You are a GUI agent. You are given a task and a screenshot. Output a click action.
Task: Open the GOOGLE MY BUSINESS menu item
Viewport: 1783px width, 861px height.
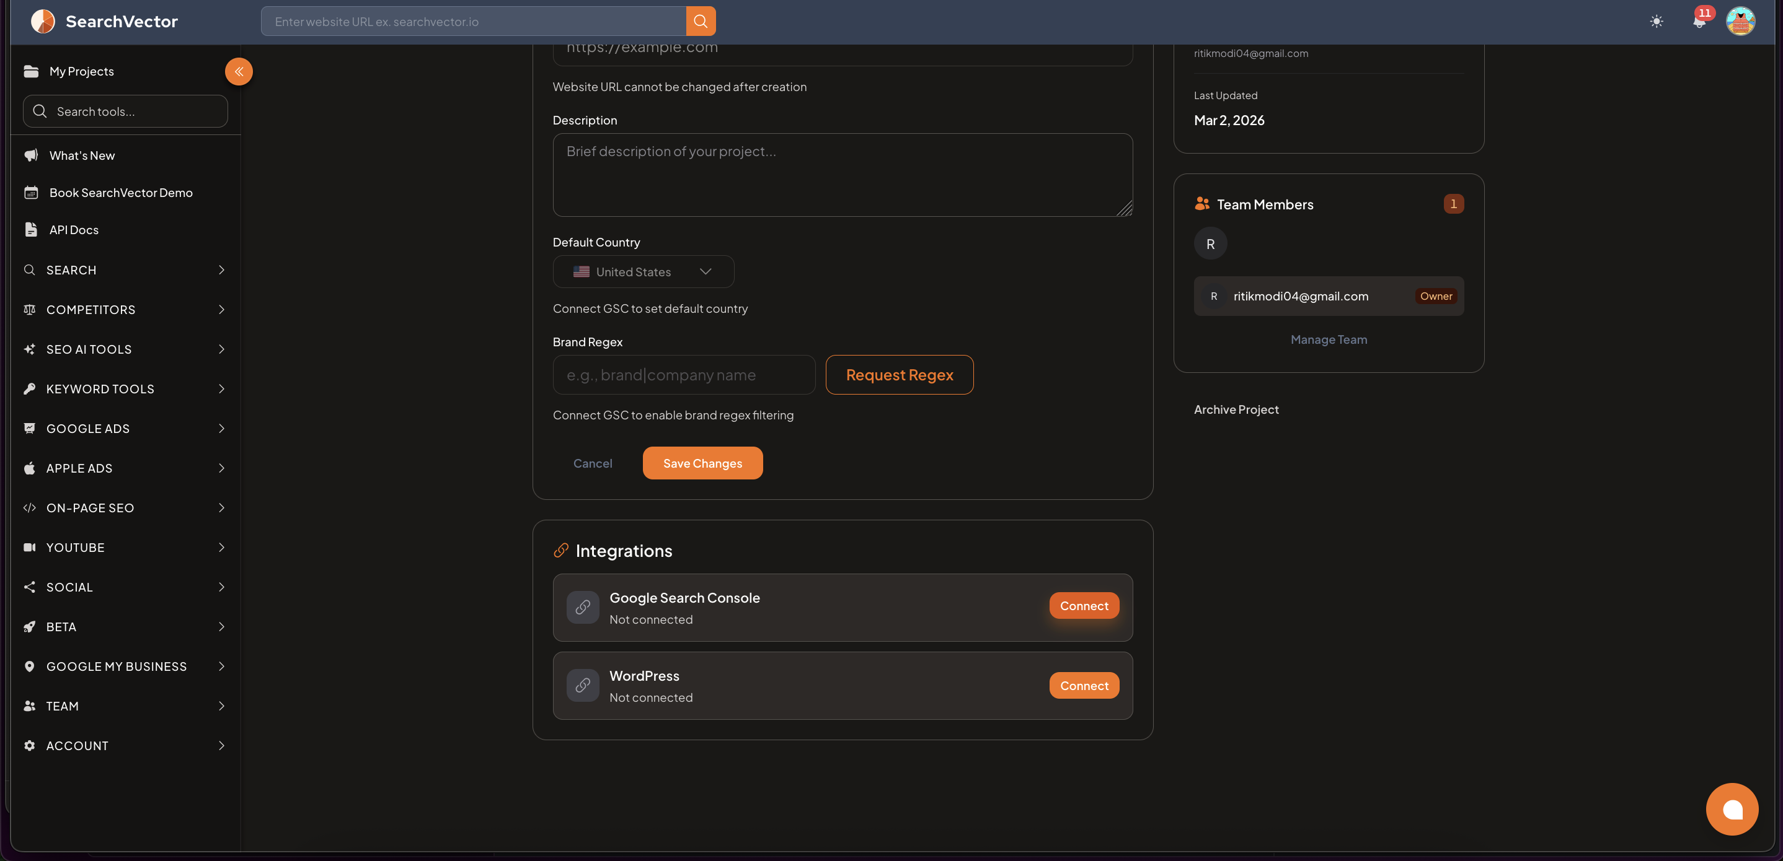[x=125, y=667]
